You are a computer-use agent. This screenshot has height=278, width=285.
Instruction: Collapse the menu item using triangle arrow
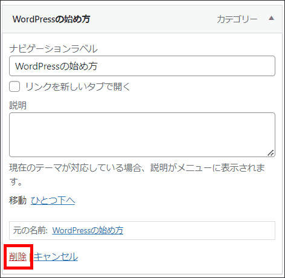point(271,18)
